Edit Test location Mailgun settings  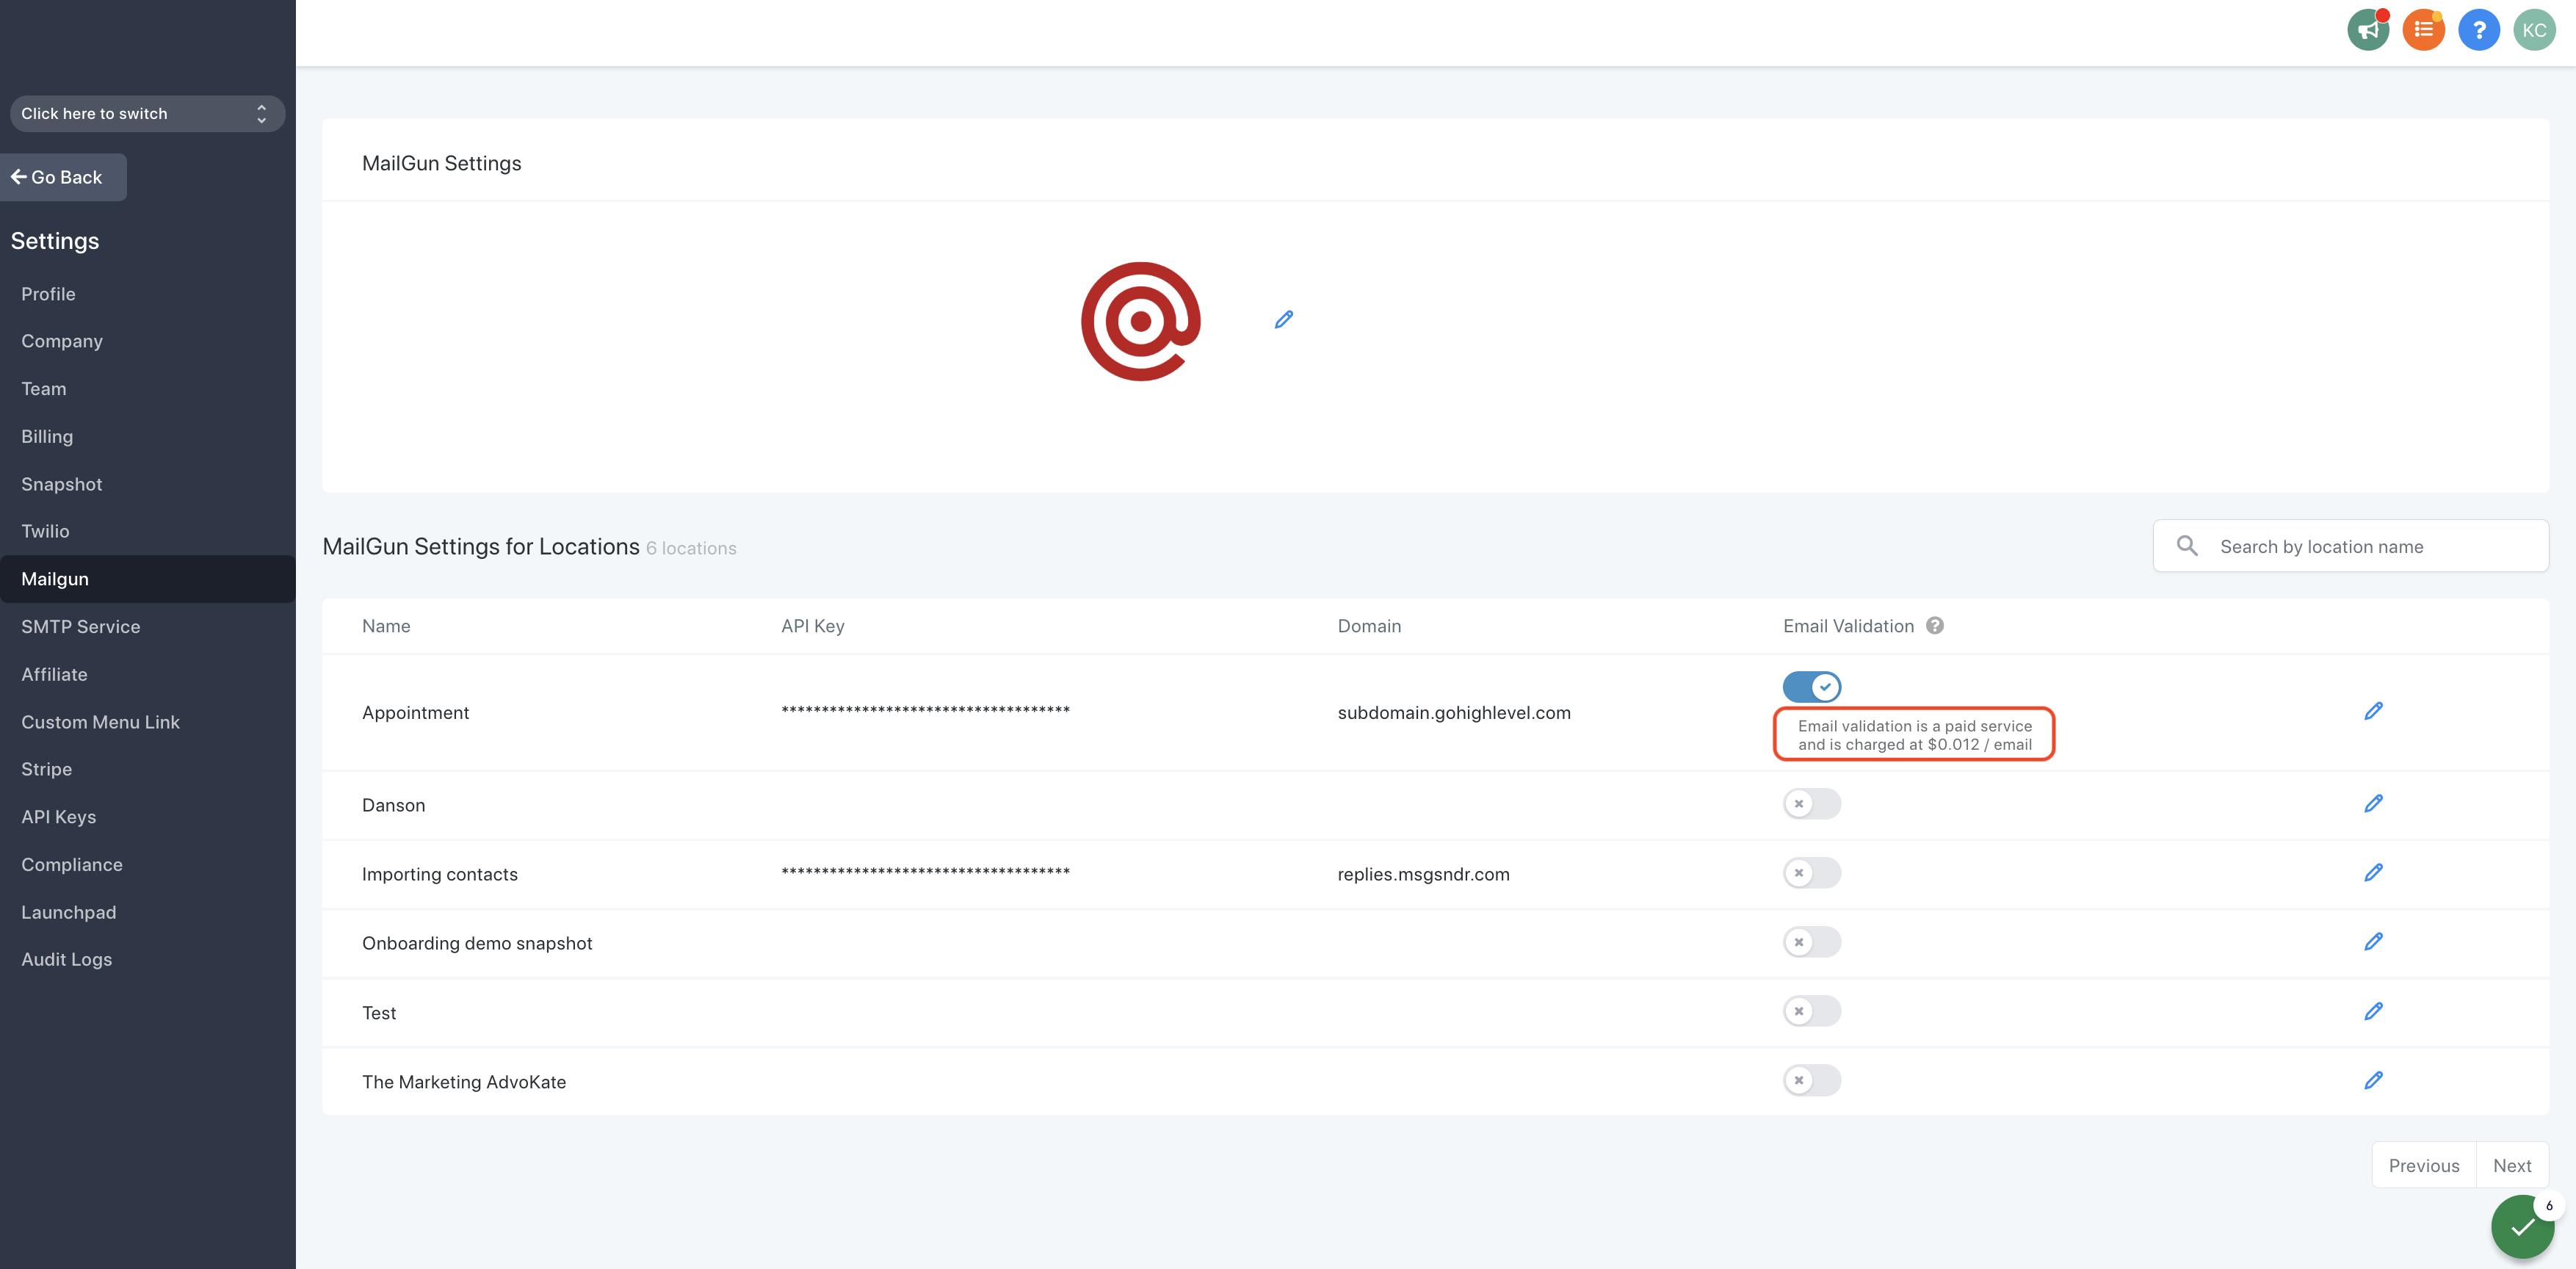click(x=2373, y=1012)
